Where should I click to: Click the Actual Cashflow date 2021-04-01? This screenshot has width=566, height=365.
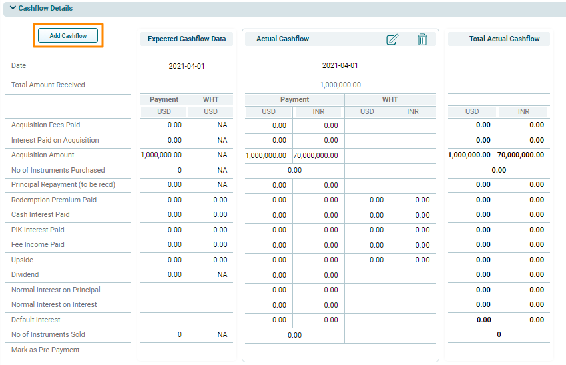[340, 66]
